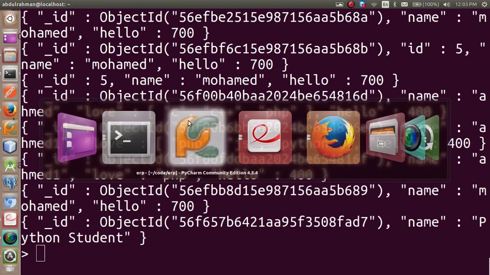
Task: Choose Firefox in the window switcher
Action: coord(333,137)
